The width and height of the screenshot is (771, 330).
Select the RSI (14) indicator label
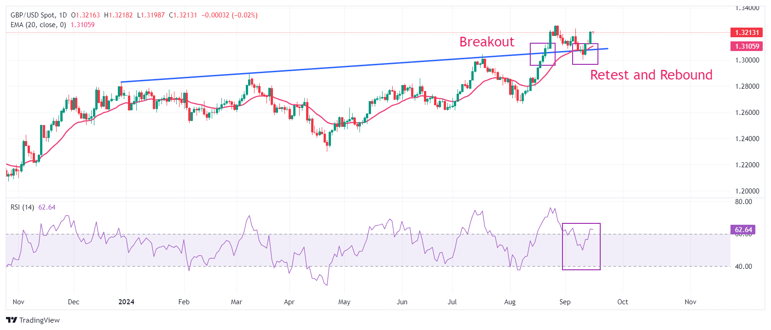tap(23, 207)
